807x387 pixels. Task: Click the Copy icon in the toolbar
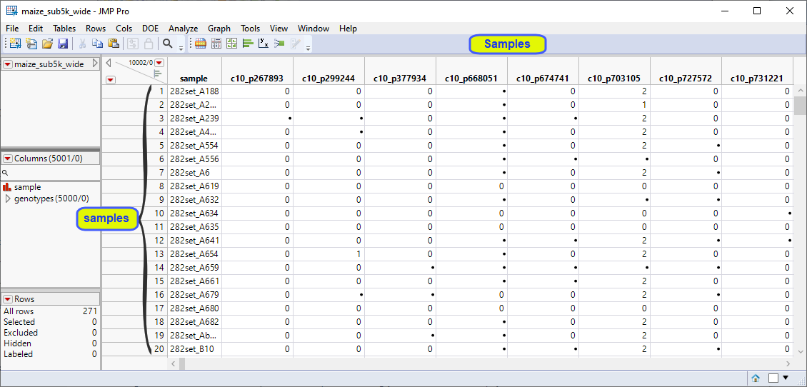point(98,44)
